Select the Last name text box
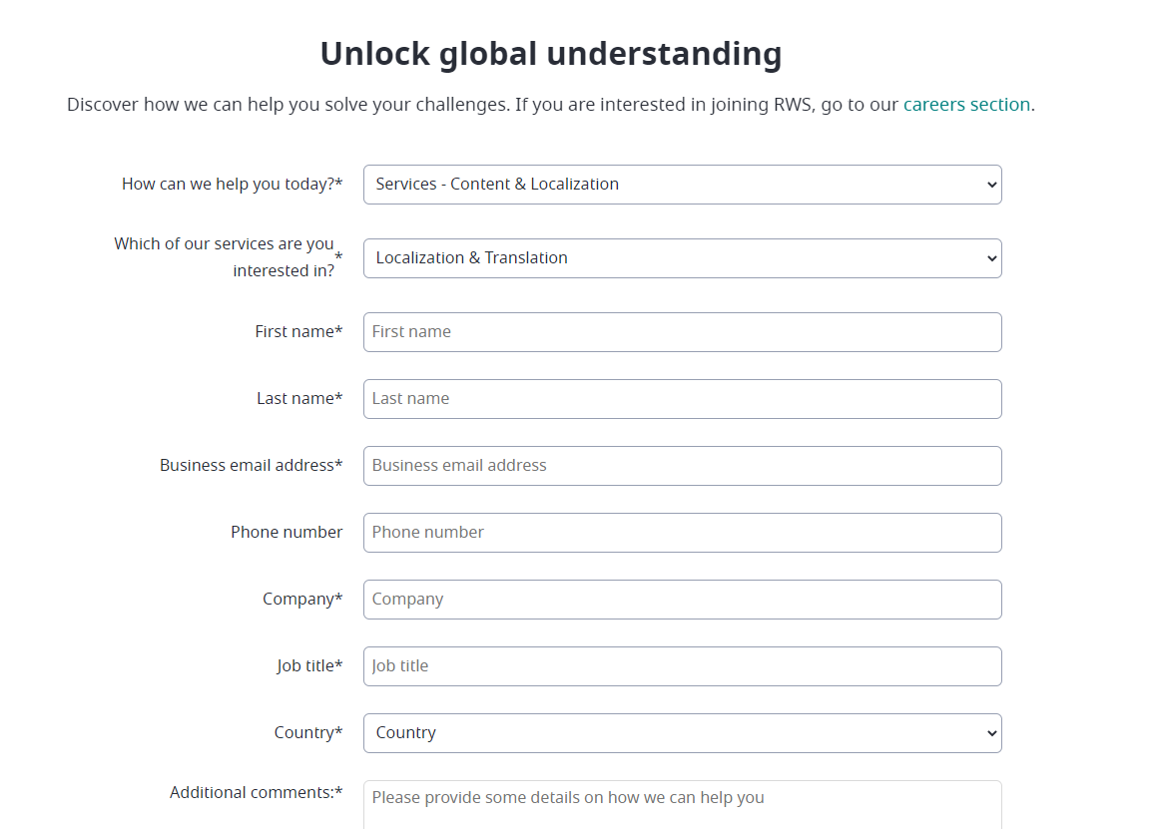1155x829 pixels. click(x=682, y=398)
